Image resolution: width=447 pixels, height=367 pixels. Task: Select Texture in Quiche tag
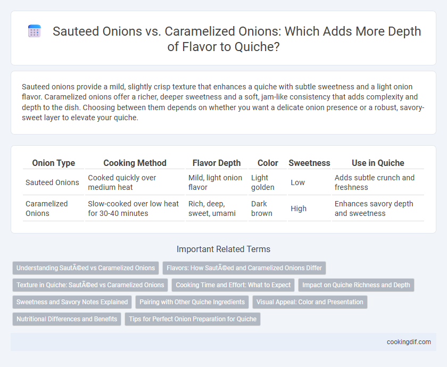point(90,285)
